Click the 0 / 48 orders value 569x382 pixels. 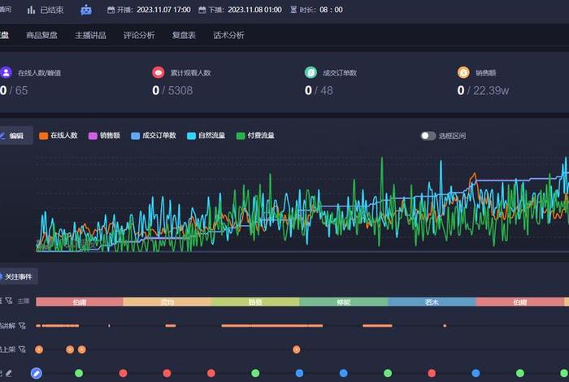pos(319,90)
